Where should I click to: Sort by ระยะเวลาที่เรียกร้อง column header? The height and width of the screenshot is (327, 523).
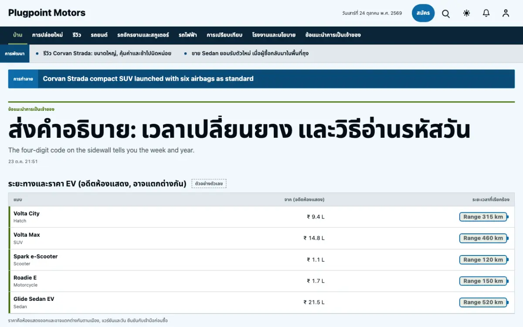click(x=491, y=200)
